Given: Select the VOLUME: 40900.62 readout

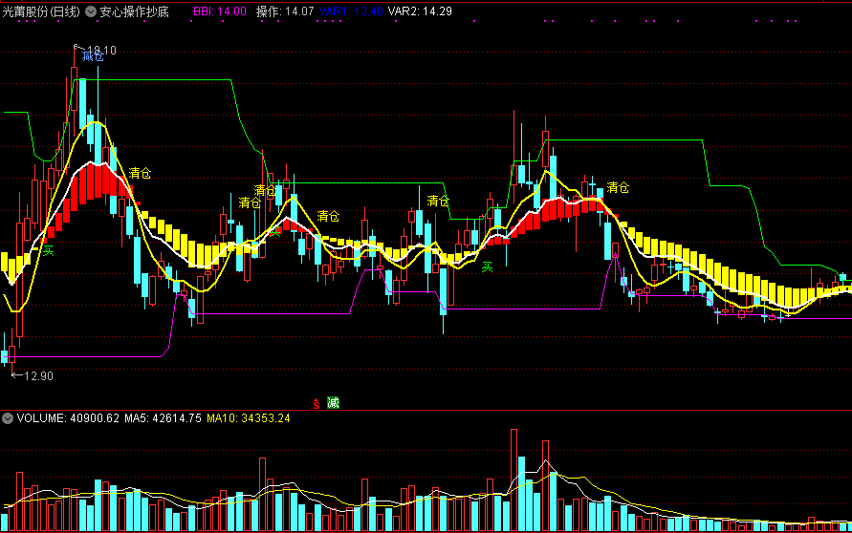Looking at the screenshot, I should pyautogui.click(x=68, y=418).
